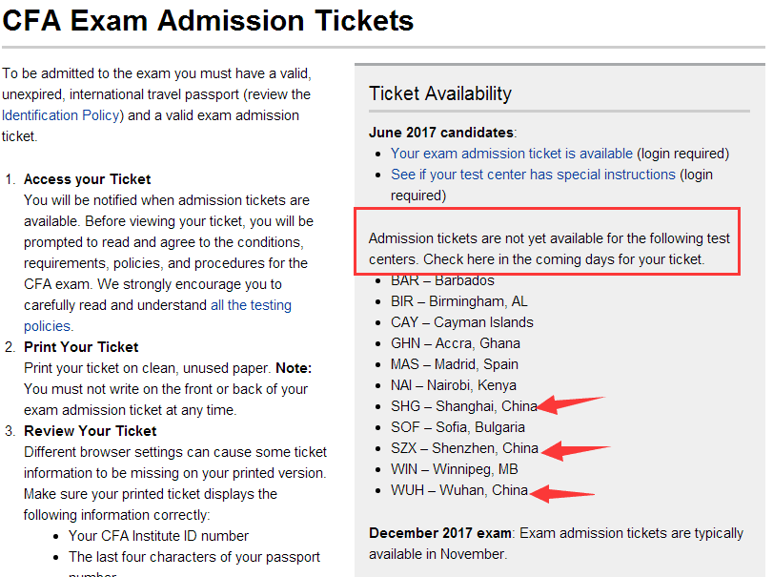Click the red arrow beside Wuhan, China
Screen dimensions: 773x577
point(562,492)
